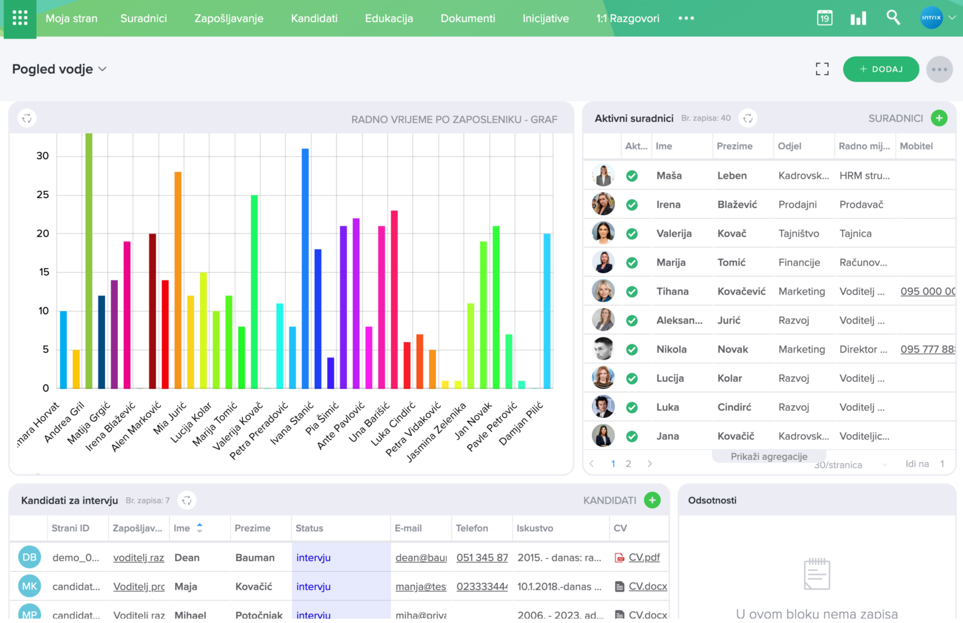
Task: Click the Intrix user avatar
Action: (931, 18)
